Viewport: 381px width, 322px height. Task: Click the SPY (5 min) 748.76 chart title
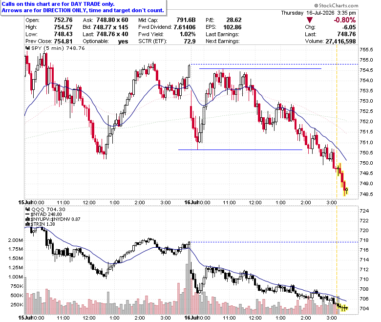(58, 48)
